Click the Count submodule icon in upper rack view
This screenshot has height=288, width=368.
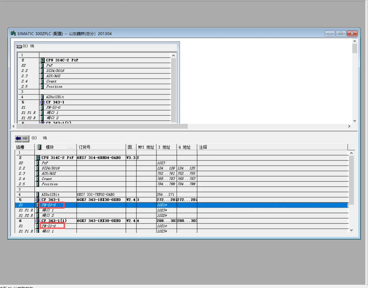(x=42, y=81)
